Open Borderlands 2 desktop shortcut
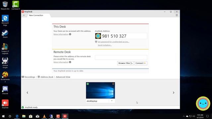 (5, 77)
